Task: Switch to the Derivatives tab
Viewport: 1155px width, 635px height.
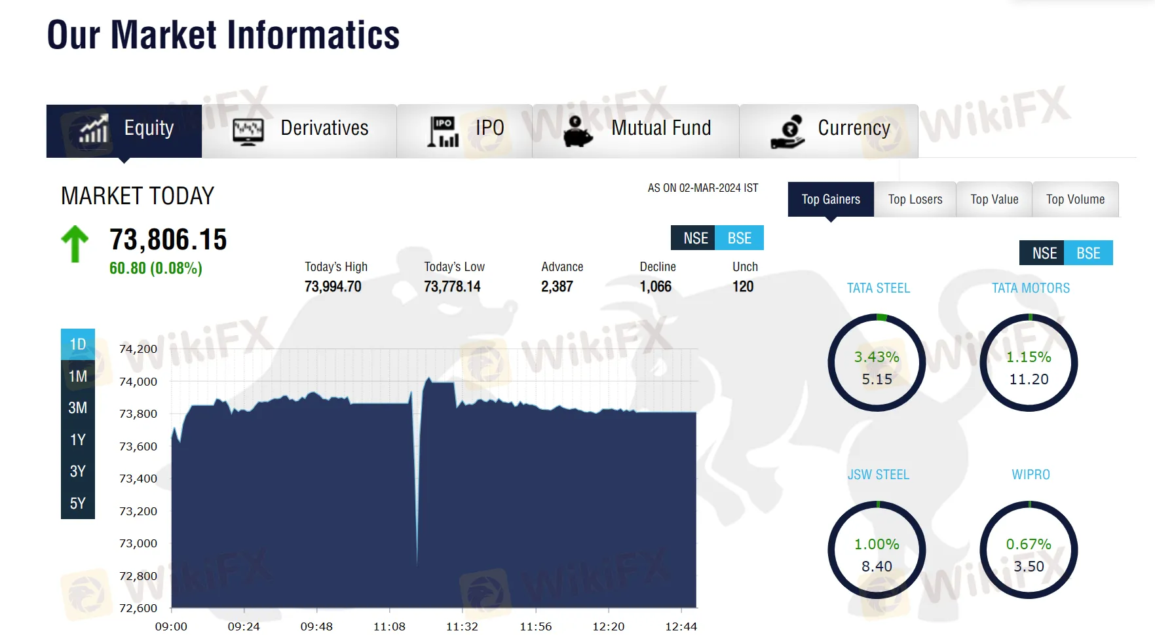Action: coord(299,130)
